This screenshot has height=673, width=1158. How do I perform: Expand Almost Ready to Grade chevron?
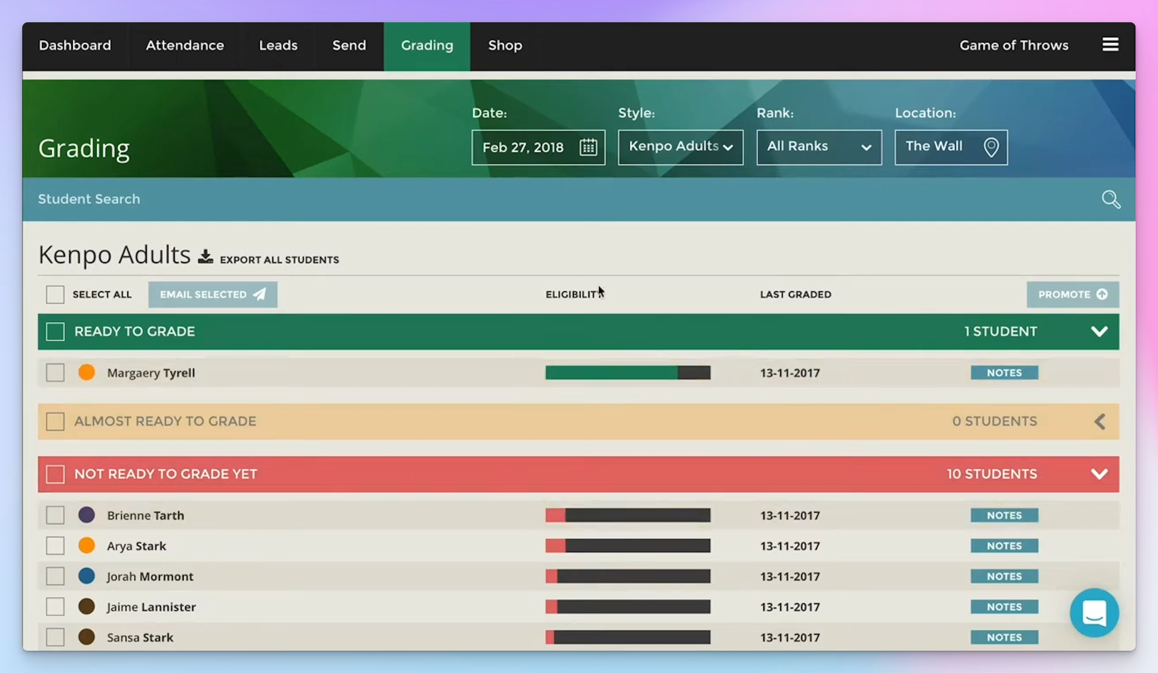(x=1100, y=421)
